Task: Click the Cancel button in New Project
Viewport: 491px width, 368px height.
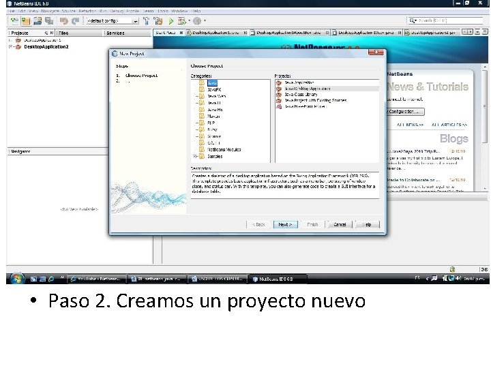Action: pos(340,225)
